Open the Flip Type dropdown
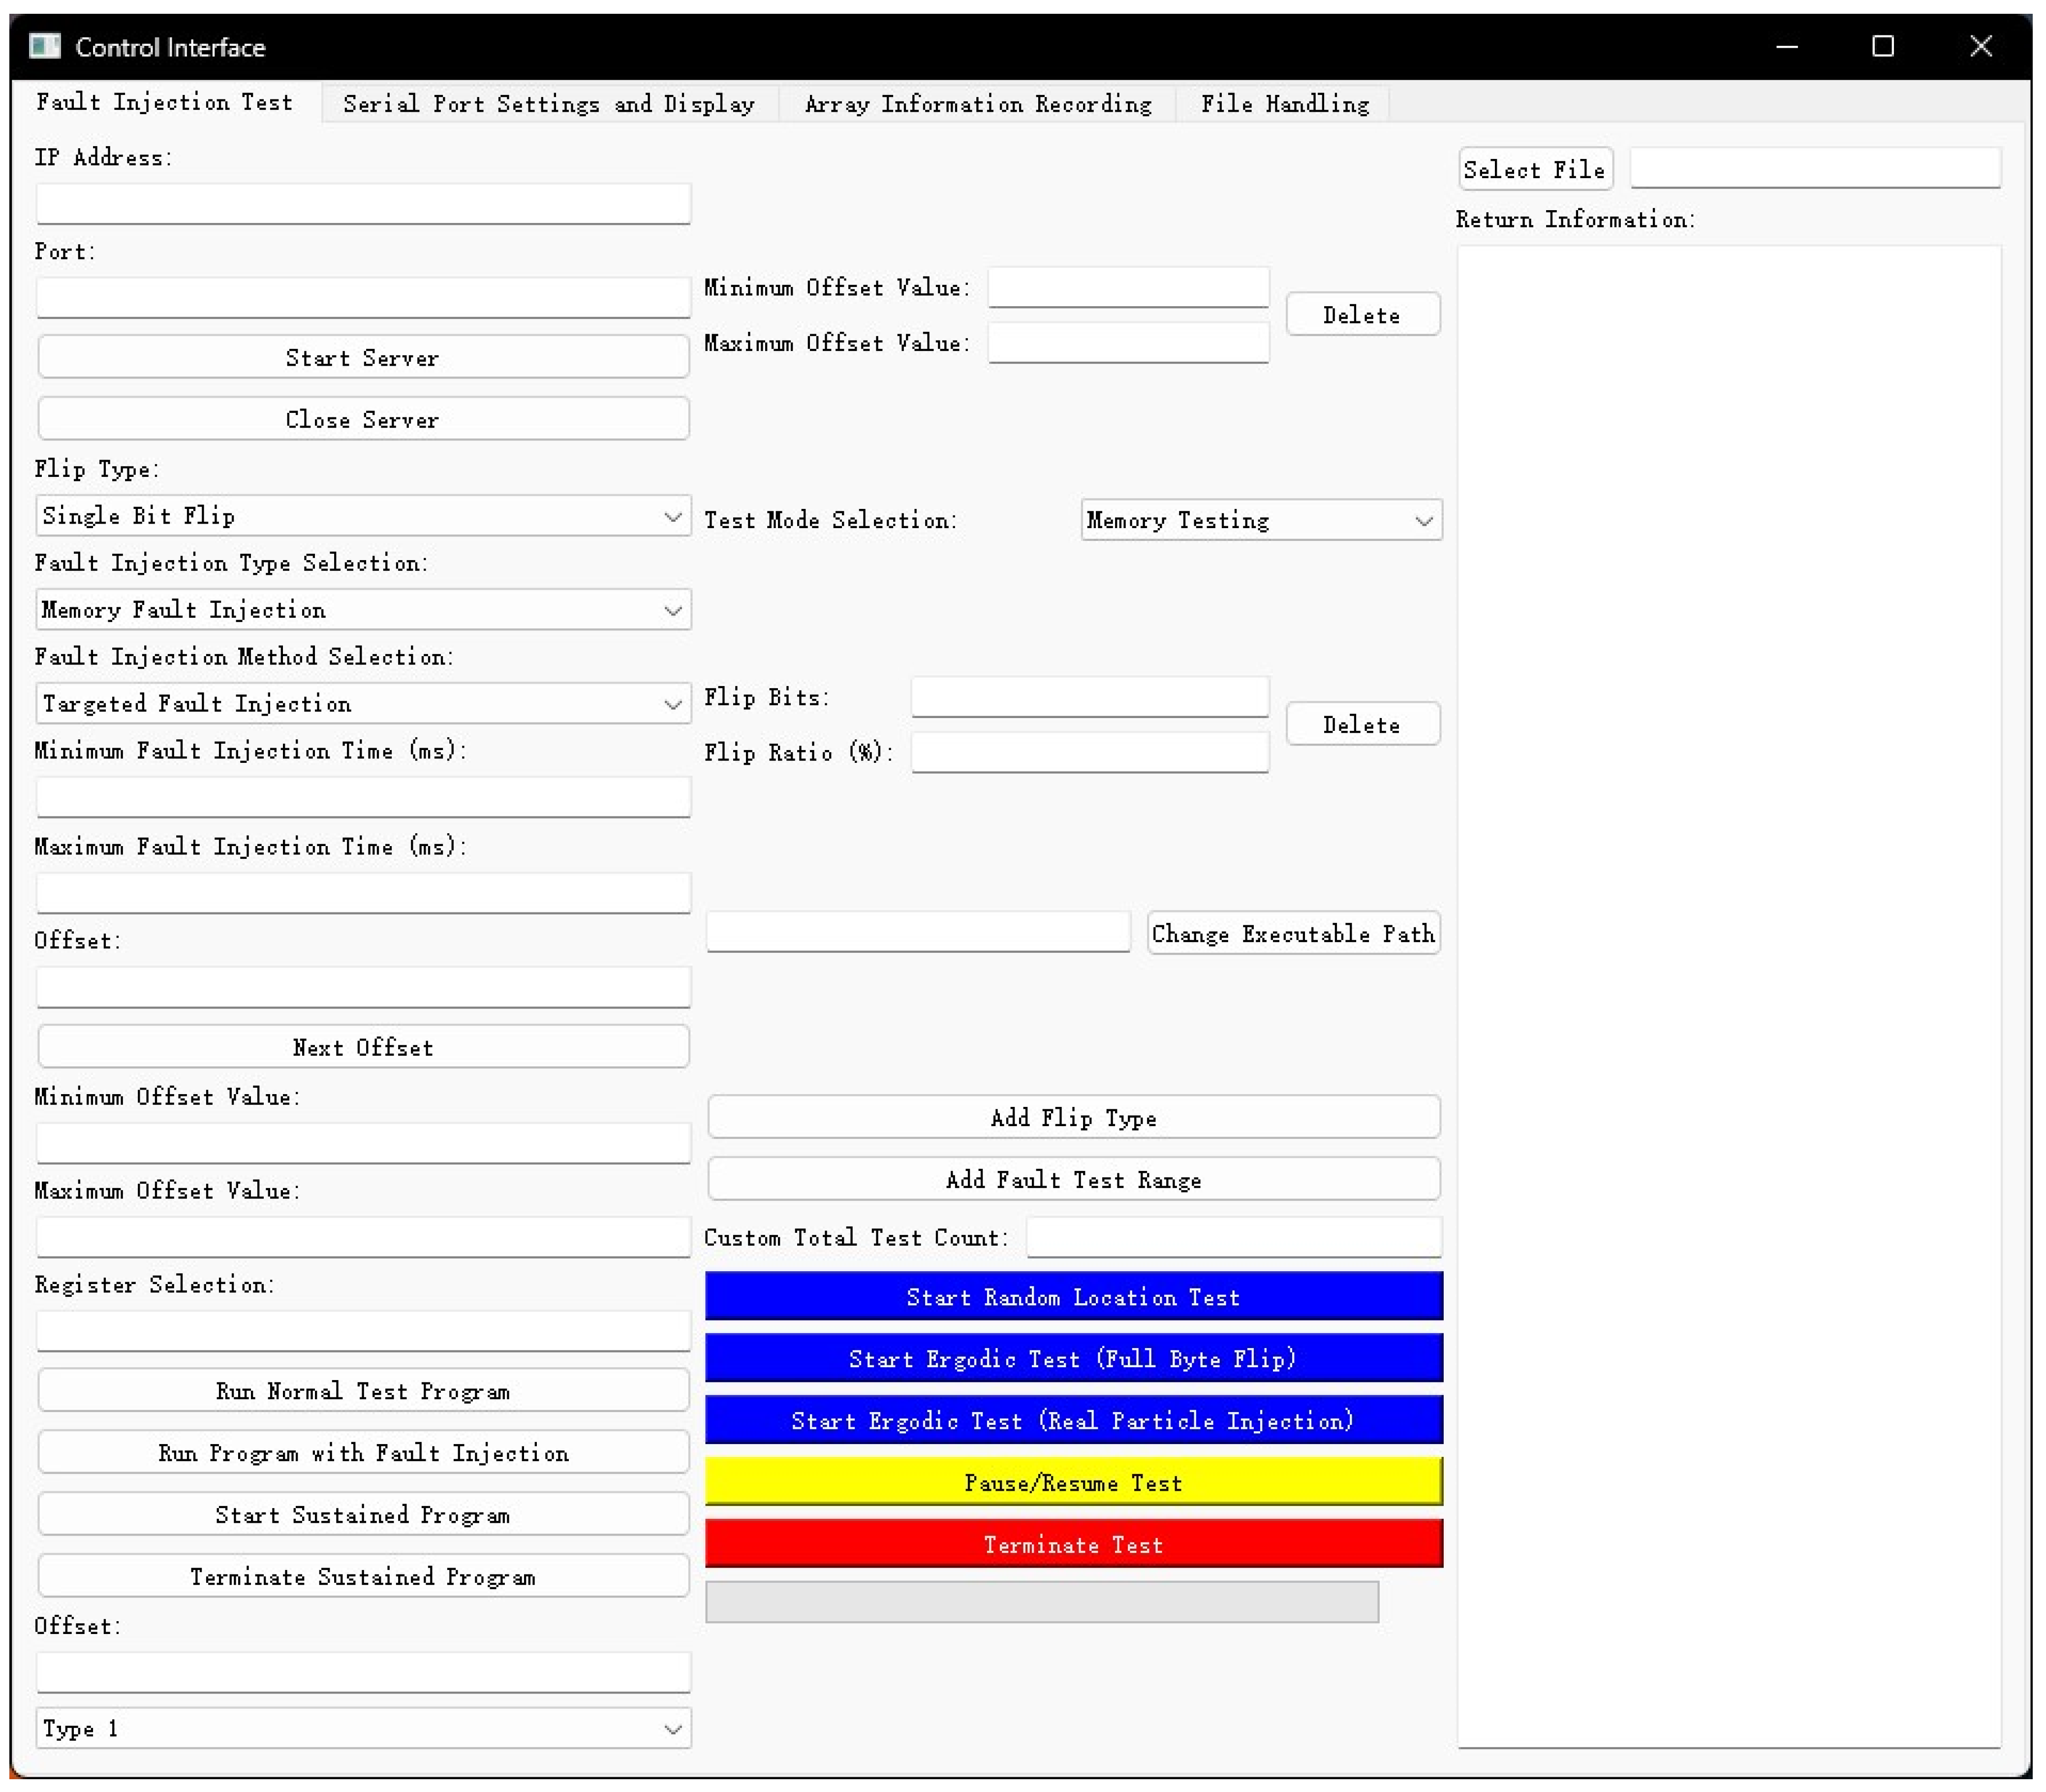 pyautogui.click(x=363, y=516)
